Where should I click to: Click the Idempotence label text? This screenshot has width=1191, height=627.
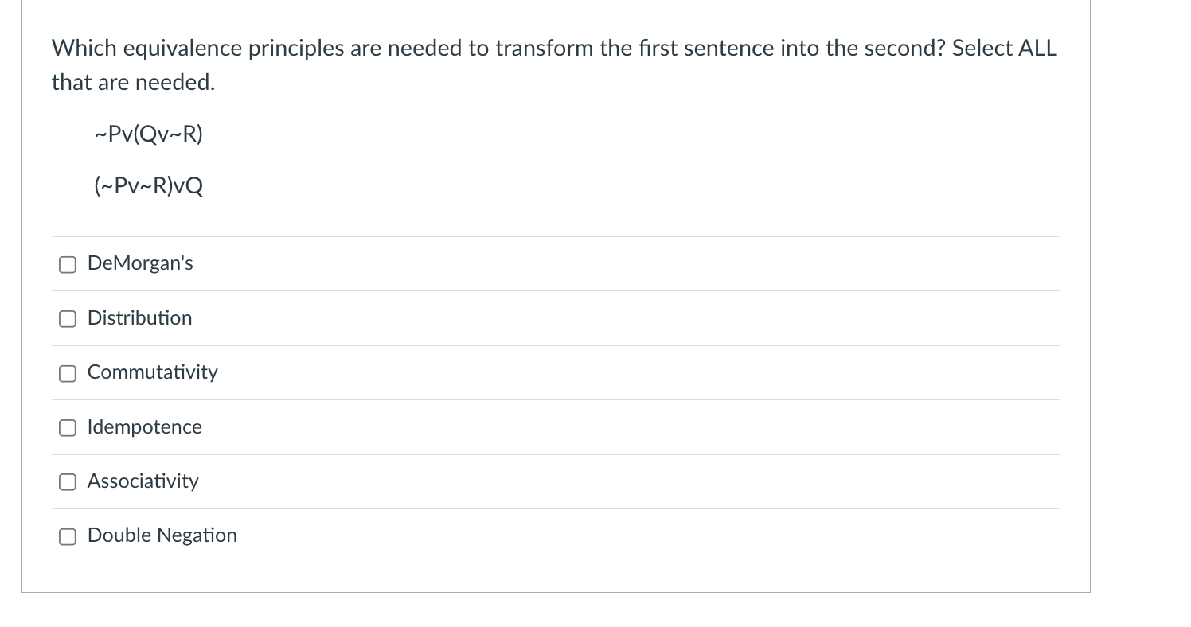coord(145,427)
